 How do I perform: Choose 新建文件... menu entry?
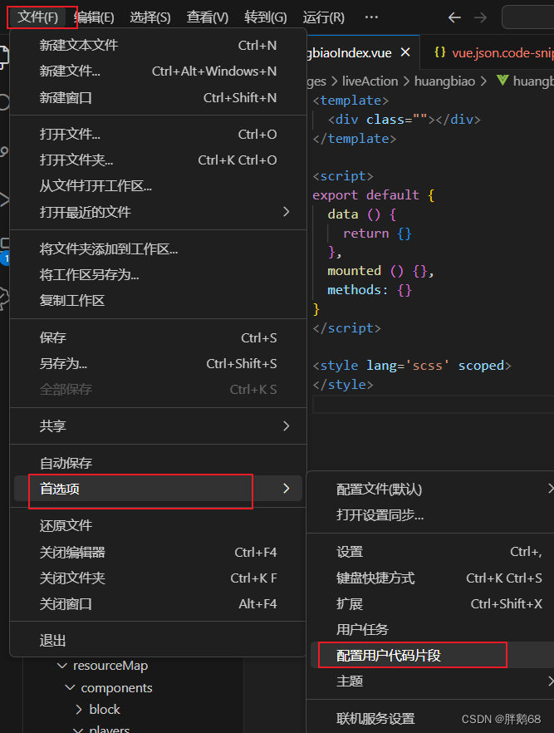tap(158, 71)
